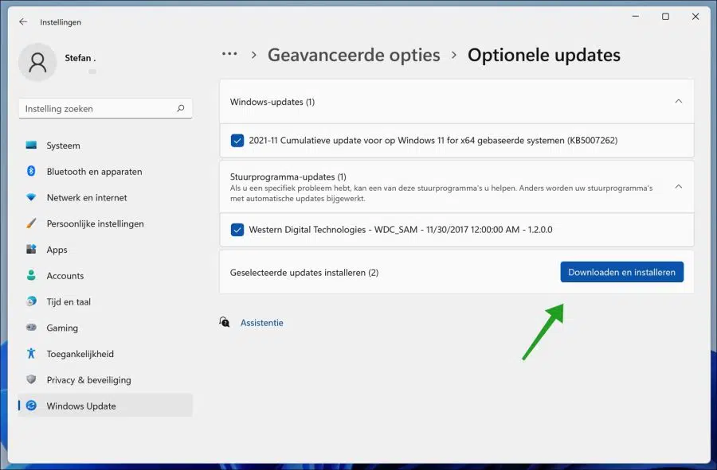Click the Persoonlijke instellingen brush icon
The image size is (717, 470).
pyautogui.click(x=31, y=223)
